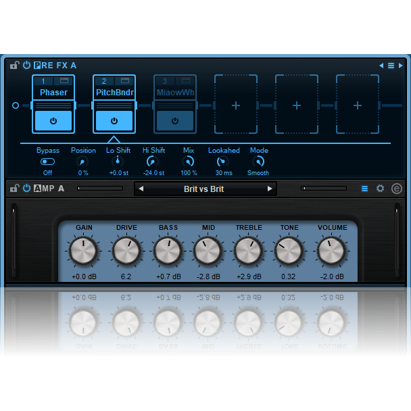Toggle the Amp A lock icon
411x411 pixels.
(14, 188)
